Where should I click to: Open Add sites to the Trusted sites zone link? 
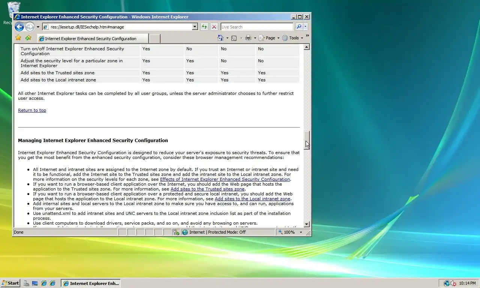[207, 189]
